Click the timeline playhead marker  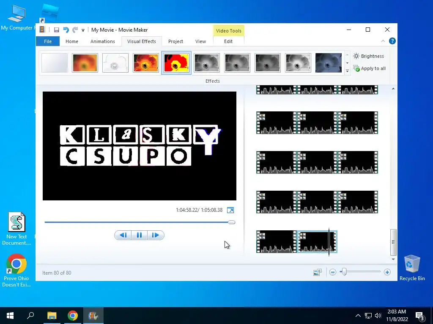tap(329, 242)
